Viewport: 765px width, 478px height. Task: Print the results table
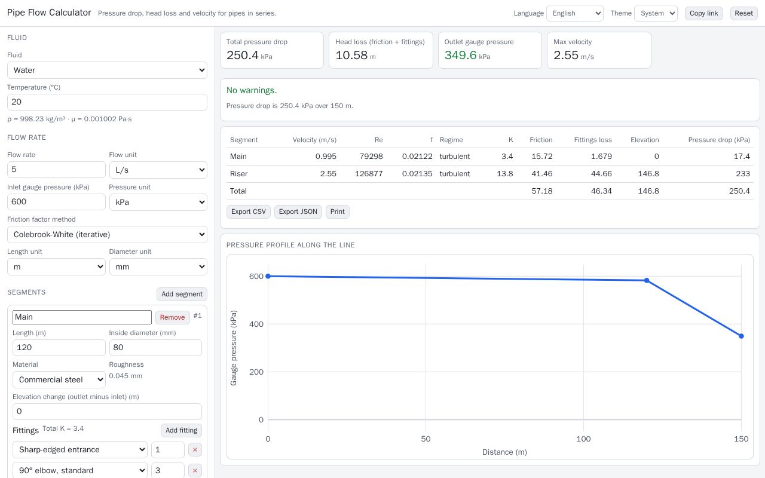click(x=338, y=212)
